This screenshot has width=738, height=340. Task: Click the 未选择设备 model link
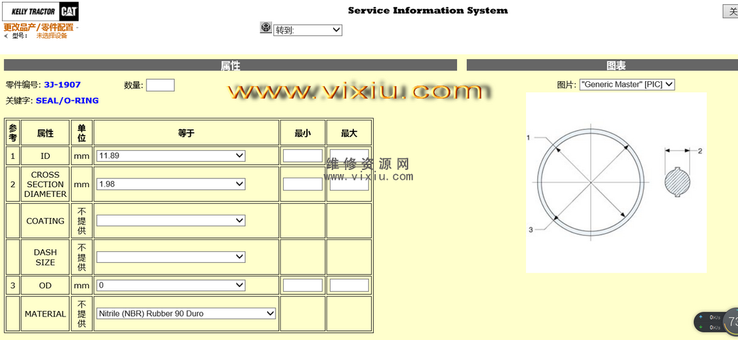(52, 36)
